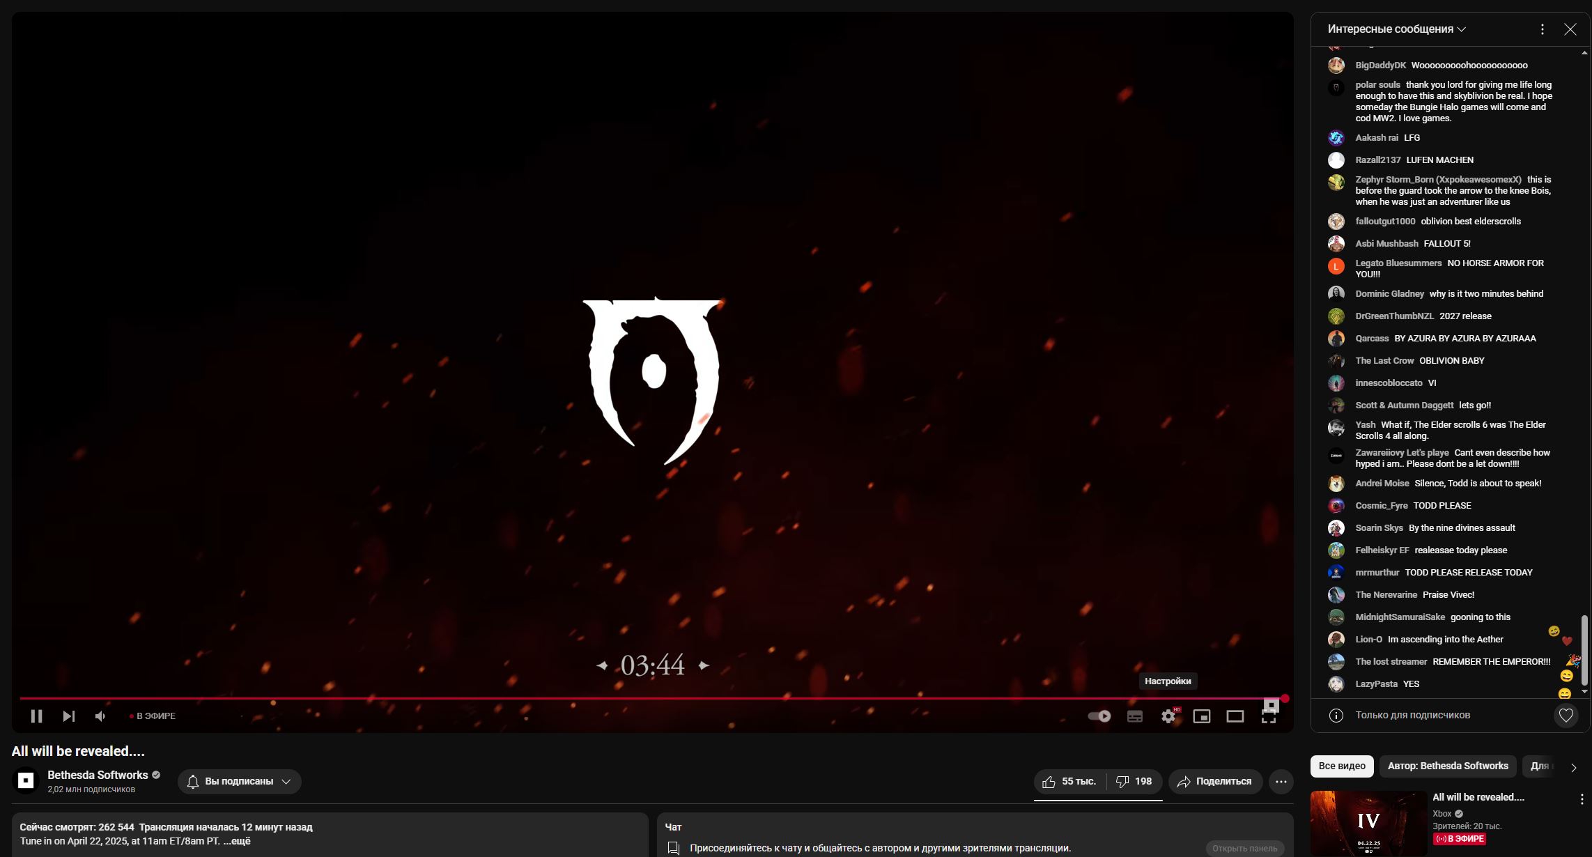Toggle subtitles in the player
The width and height of the screenshot is (1592, 857).
coord(1135,716)
